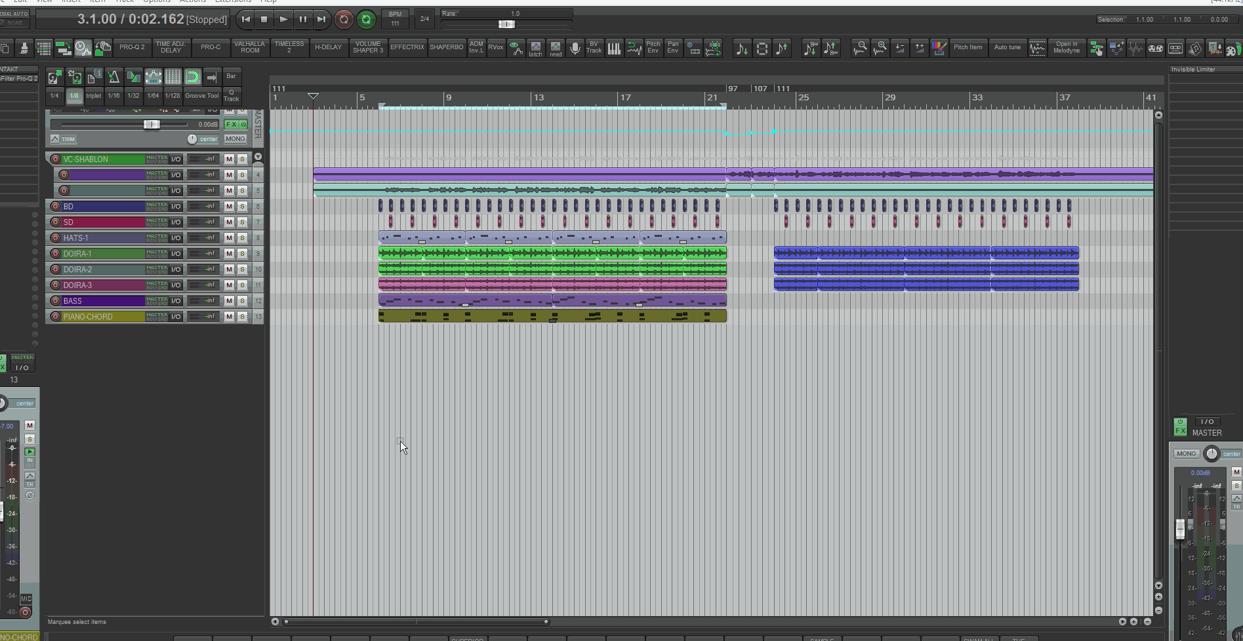
Task: Solo the BASS track
Action: [242, 300]
